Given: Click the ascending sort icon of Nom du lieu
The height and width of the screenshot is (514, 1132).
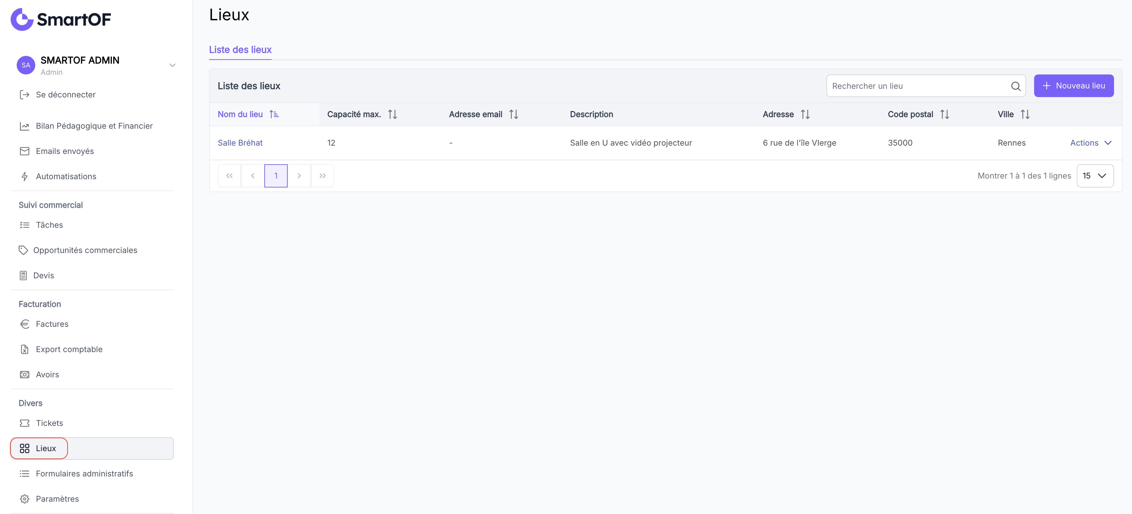Looking at the screenshot, I should coord(274,114).
